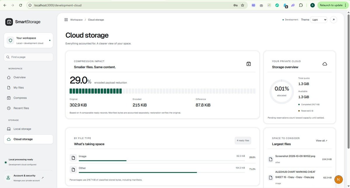Click the file icon next to Image row
This screenshot has width=350, height=188.
pyautogui.click(x=73, y=158)
